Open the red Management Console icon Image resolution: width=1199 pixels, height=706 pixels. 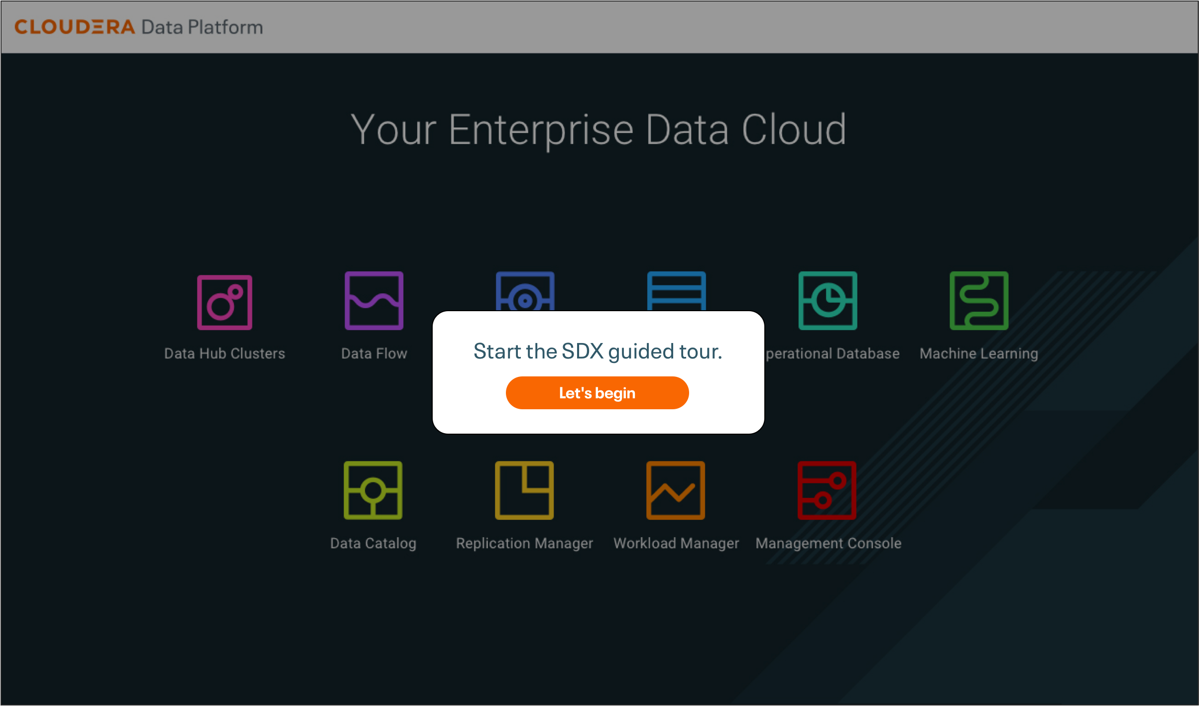click(x=827, y=490)
